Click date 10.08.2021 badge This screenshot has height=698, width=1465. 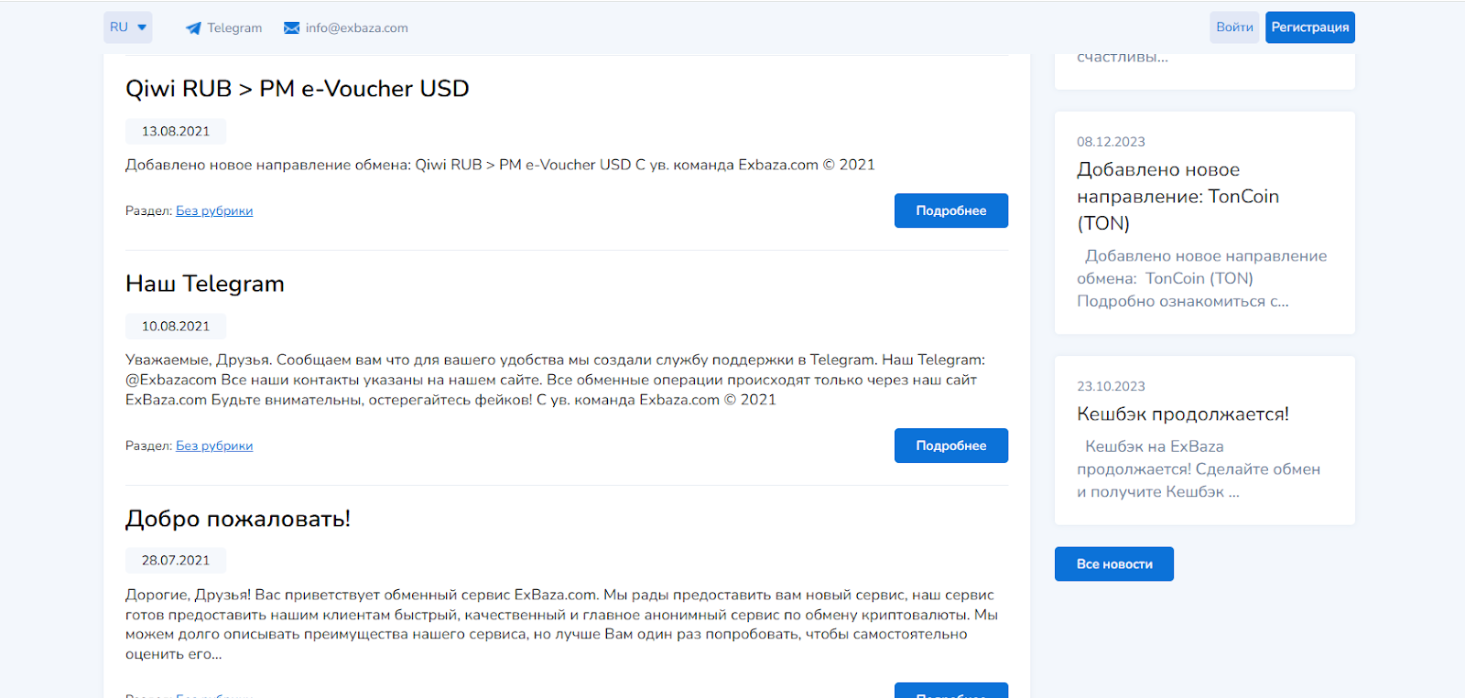[x=176, y=327]
